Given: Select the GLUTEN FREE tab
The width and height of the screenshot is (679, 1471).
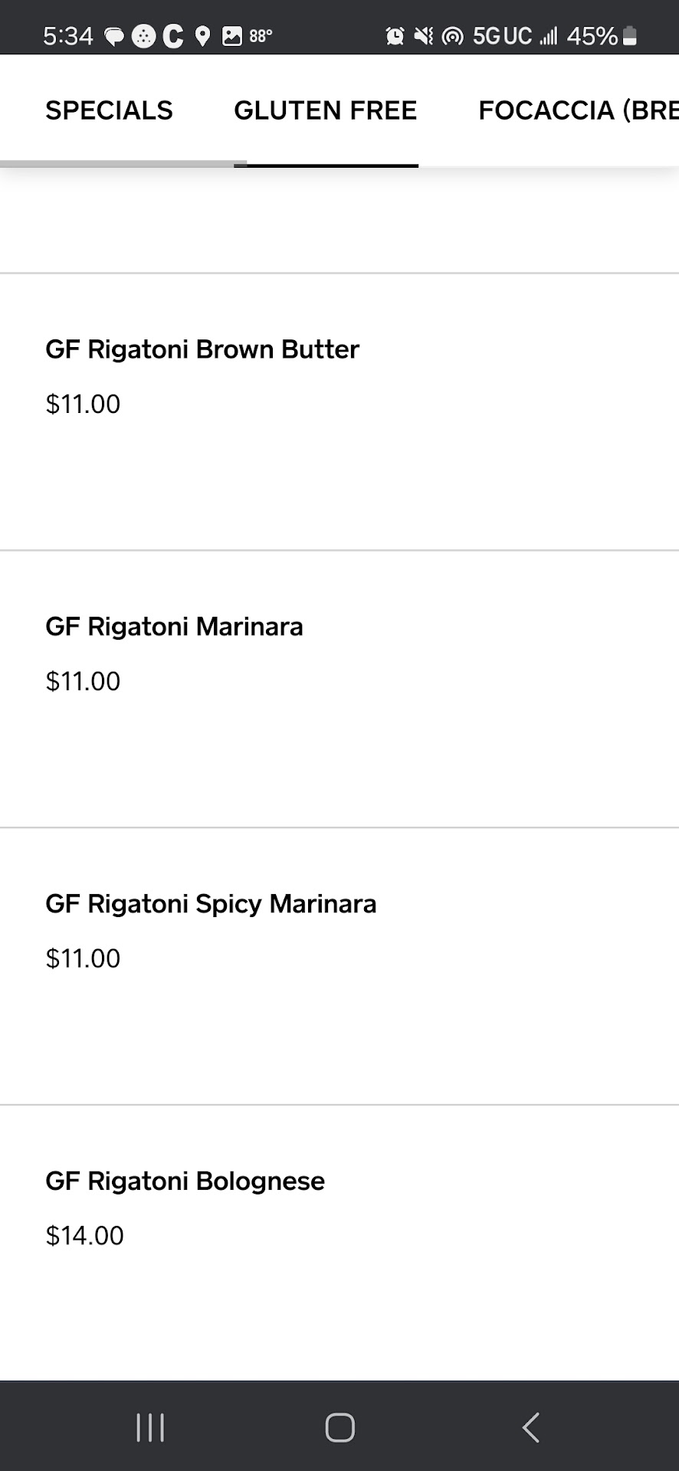Looking at the screenshot, I should [x=325, y=110].
